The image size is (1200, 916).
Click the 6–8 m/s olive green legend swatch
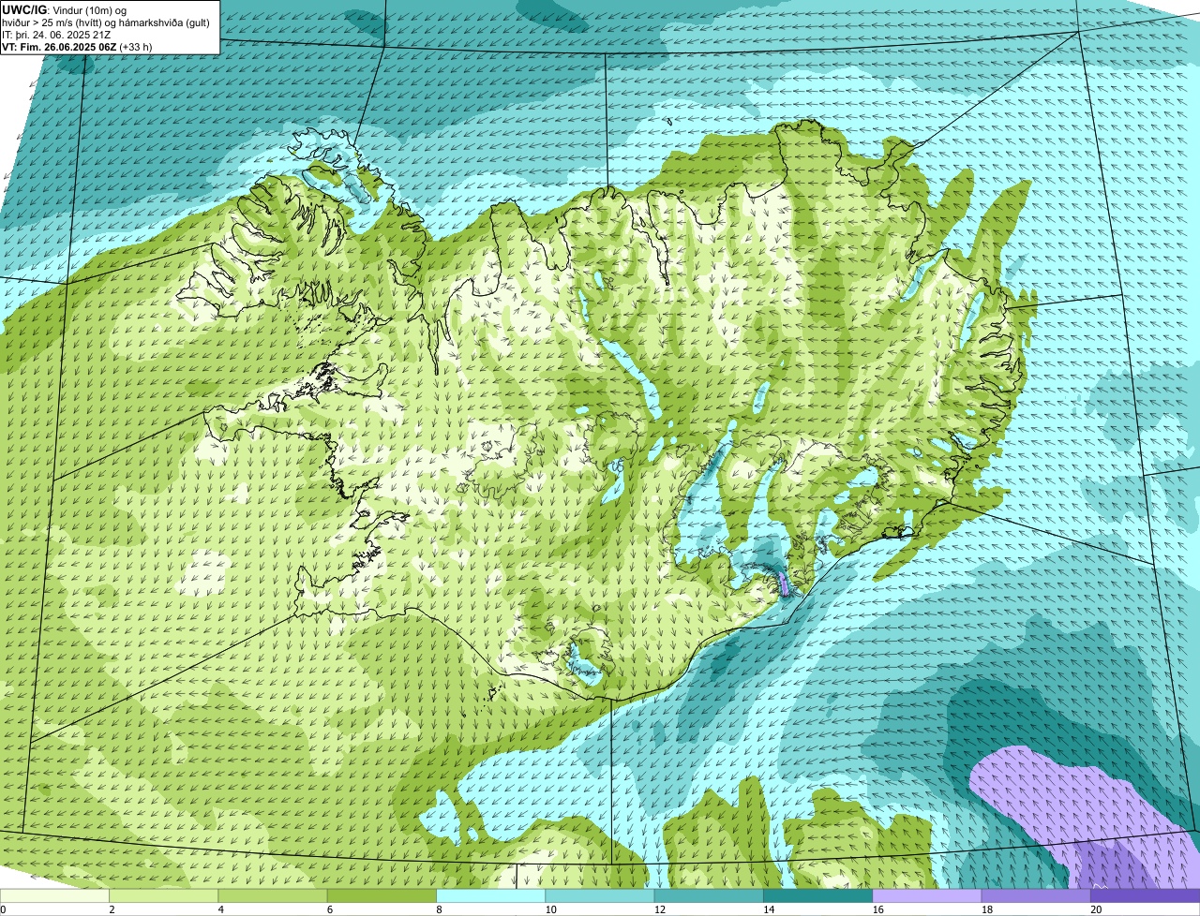pyautogui.click(x=382, y=895)
